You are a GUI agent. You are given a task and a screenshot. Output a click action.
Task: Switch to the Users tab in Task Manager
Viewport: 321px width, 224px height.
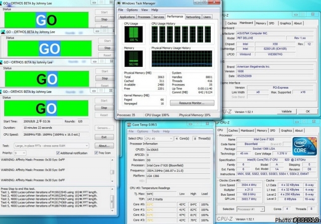click(207, 17)
